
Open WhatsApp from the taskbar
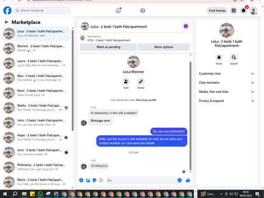pyautogui.click(x=40, y=194)
